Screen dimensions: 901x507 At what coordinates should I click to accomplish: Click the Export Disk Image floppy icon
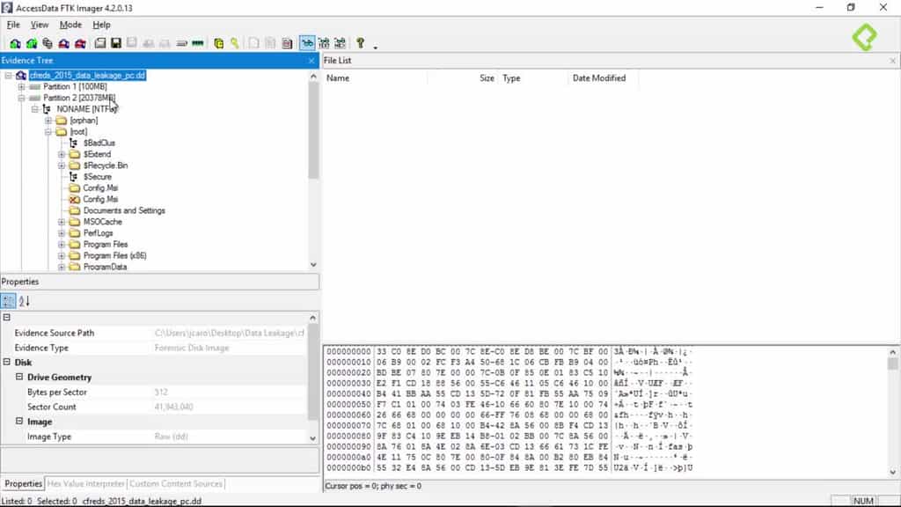pos(116,43)
